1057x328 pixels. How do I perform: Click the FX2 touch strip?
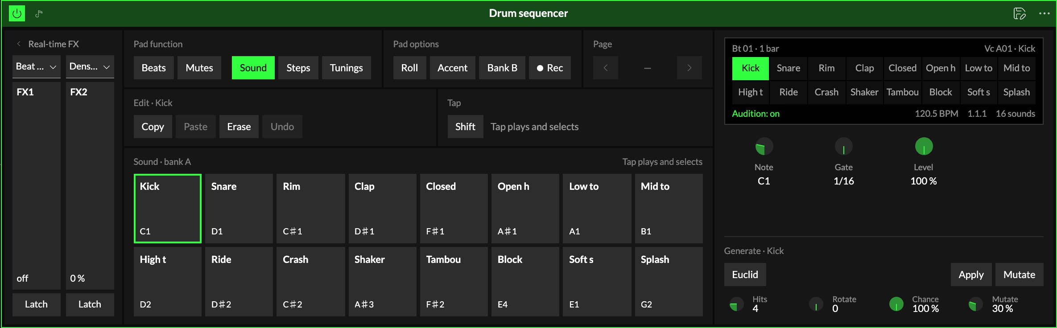pos(90,185)
